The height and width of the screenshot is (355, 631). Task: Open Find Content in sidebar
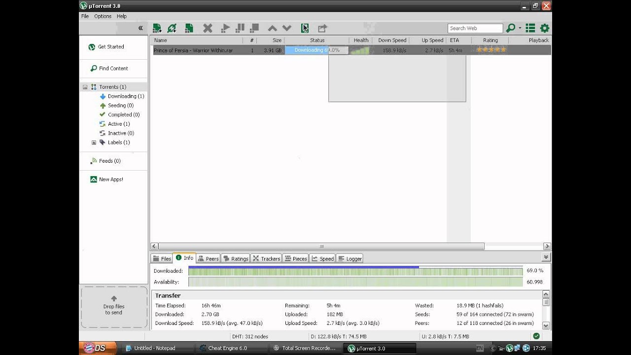click(x=109, y=69)
